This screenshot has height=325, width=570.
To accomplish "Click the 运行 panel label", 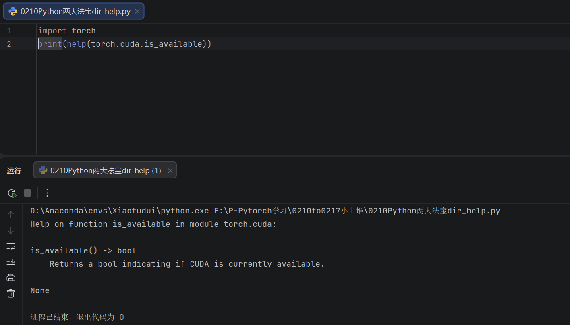I will click(x=14, y=171).
